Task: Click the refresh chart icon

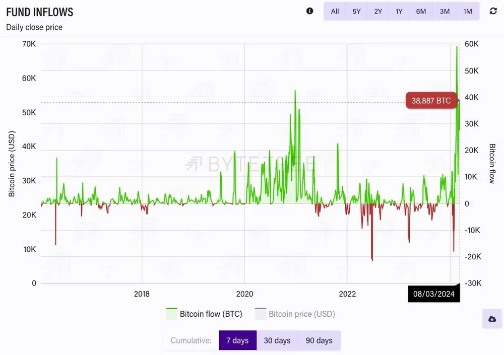Action: click(x=493, y=11)
